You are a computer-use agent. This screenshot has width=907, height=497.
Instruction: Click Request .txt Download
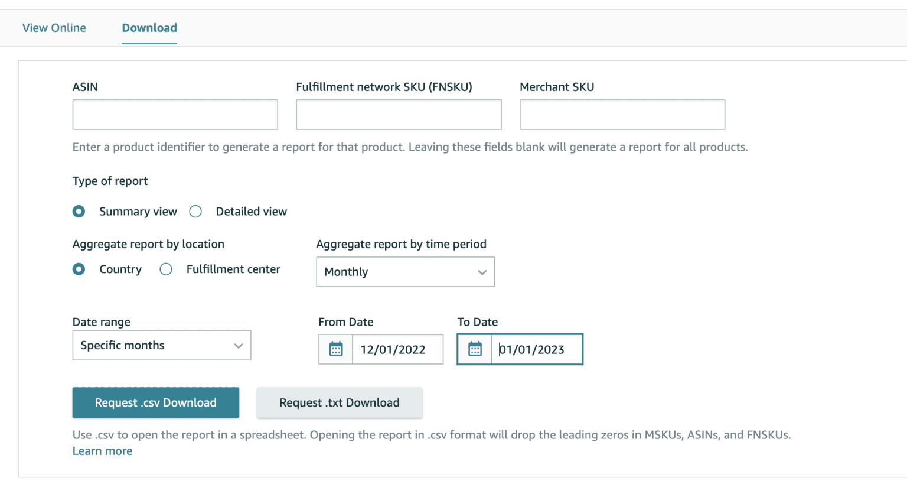coord(340,402)
